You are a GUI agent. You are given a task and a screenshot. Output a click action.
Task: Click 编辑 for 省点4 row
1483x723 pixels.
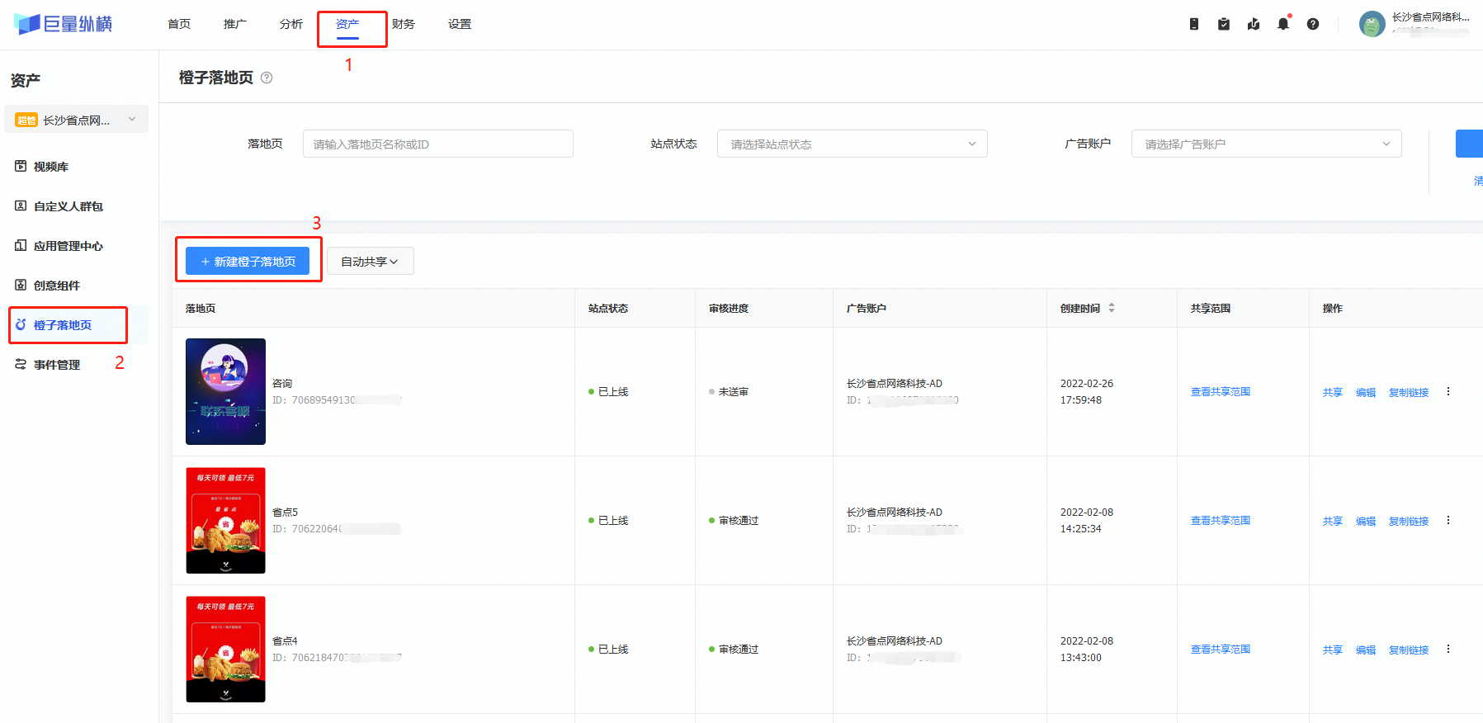(1366, 650)
